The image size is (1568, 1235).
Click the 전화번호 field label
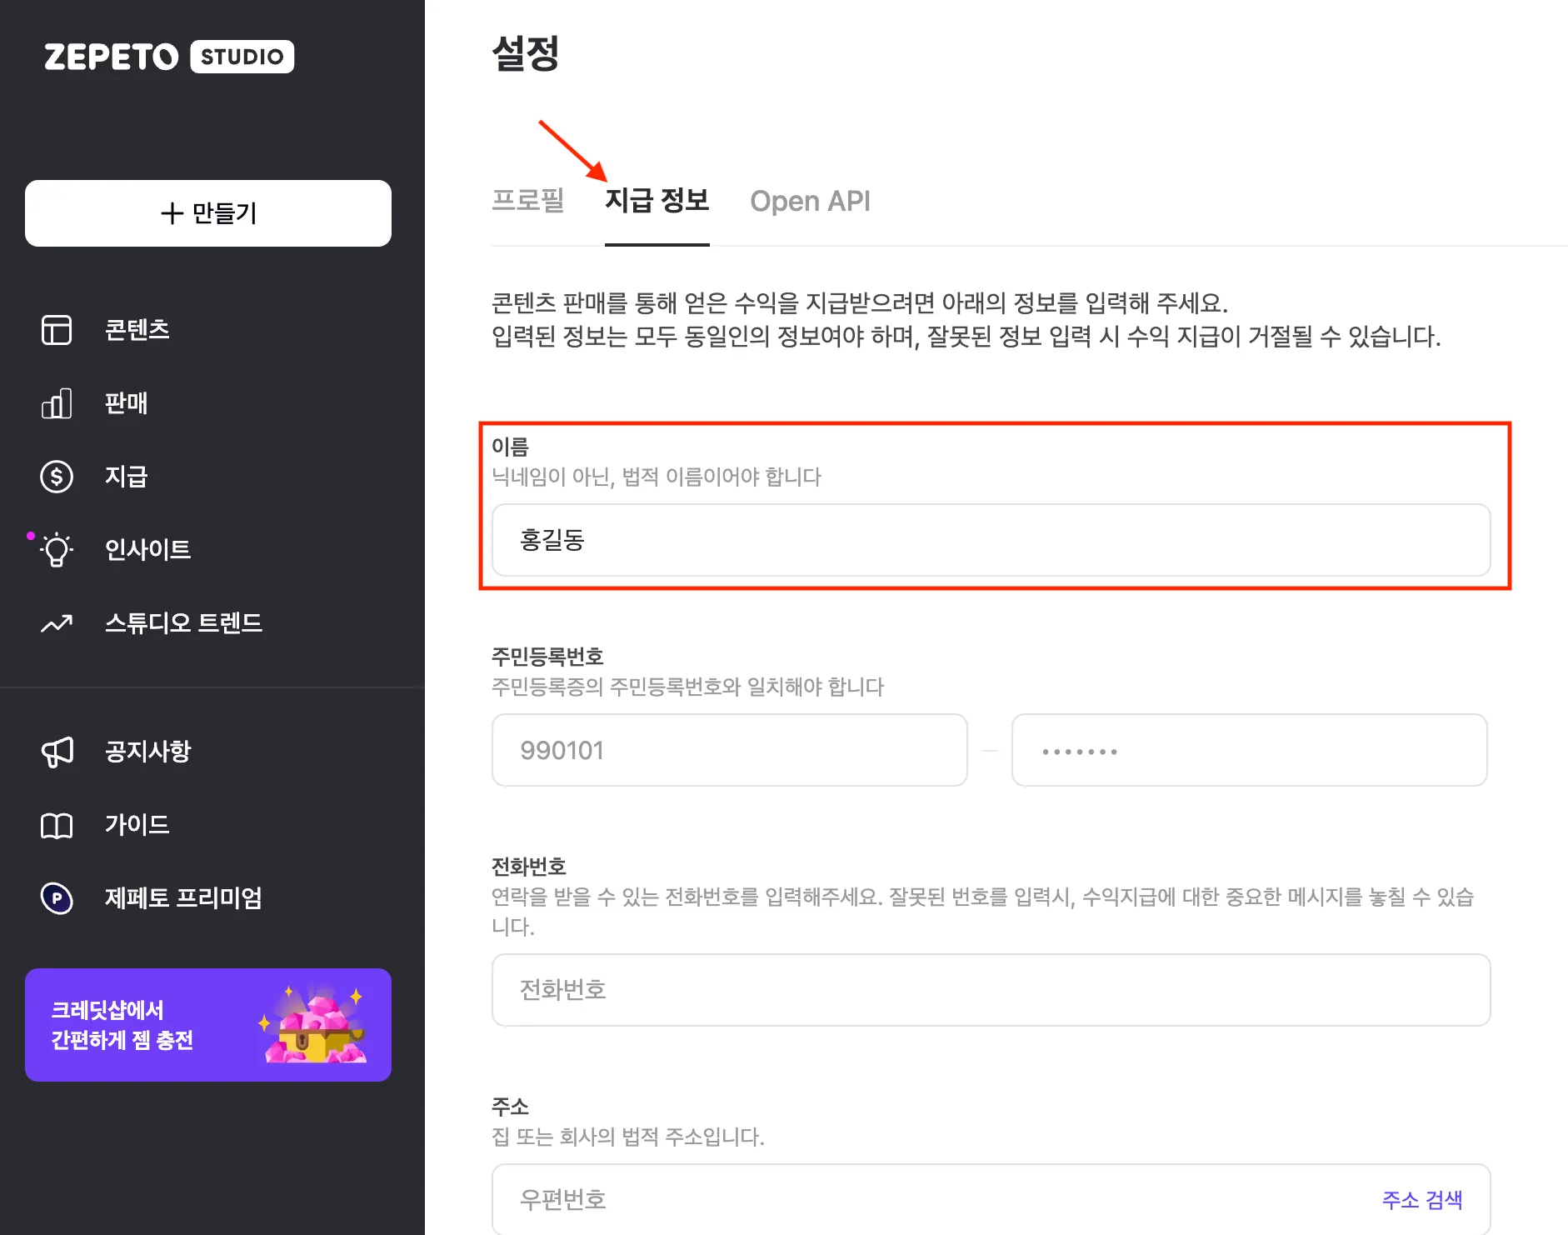(529, 867)
